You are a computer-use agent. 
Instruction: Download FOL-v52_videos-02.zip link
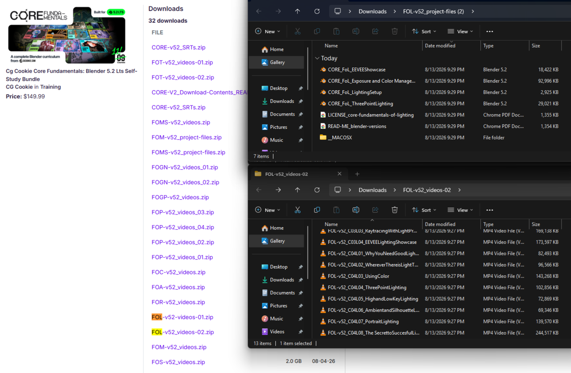point(183,332)
